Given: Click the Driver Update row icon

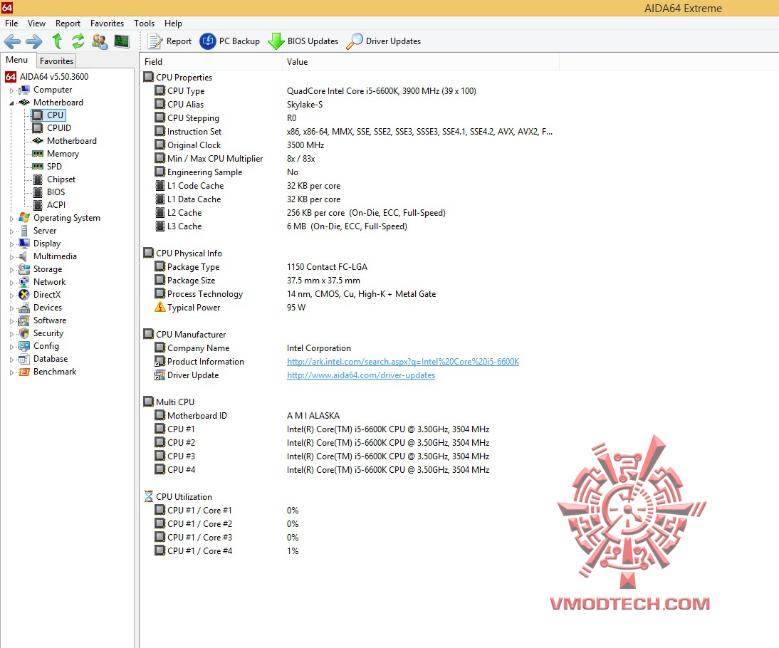Looking at the screenshot, I should coord(160,375).
